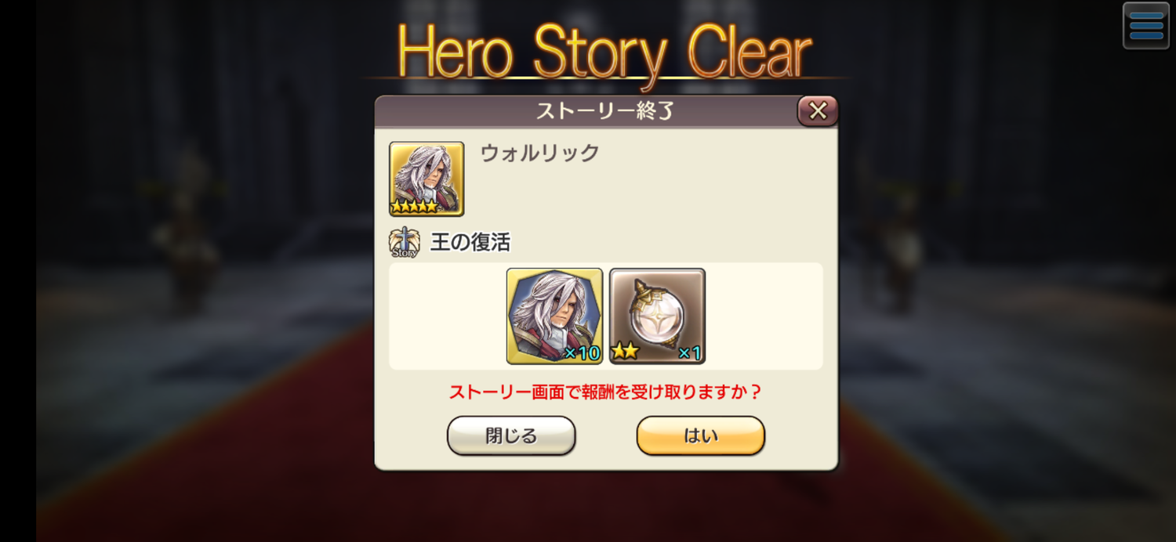Viewport: 1176px width, 542px height.
Task: Click the Story sword icon
Action: (x=404, y=242)
